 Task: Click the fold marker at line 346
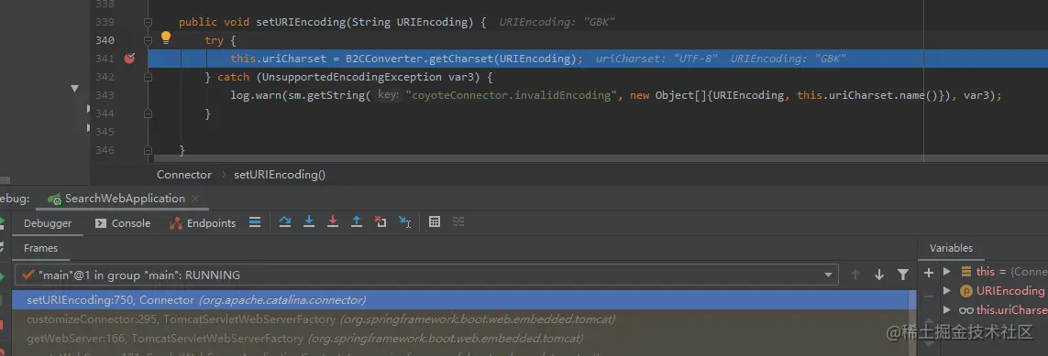click(149, 151)
